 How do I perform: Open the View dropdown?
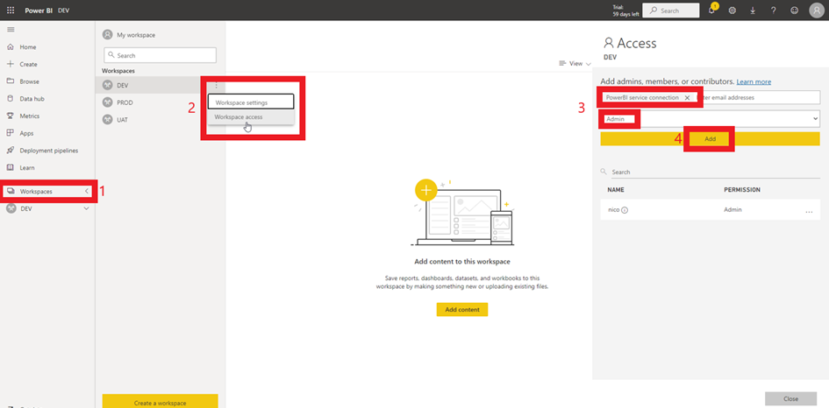(575, 63)
